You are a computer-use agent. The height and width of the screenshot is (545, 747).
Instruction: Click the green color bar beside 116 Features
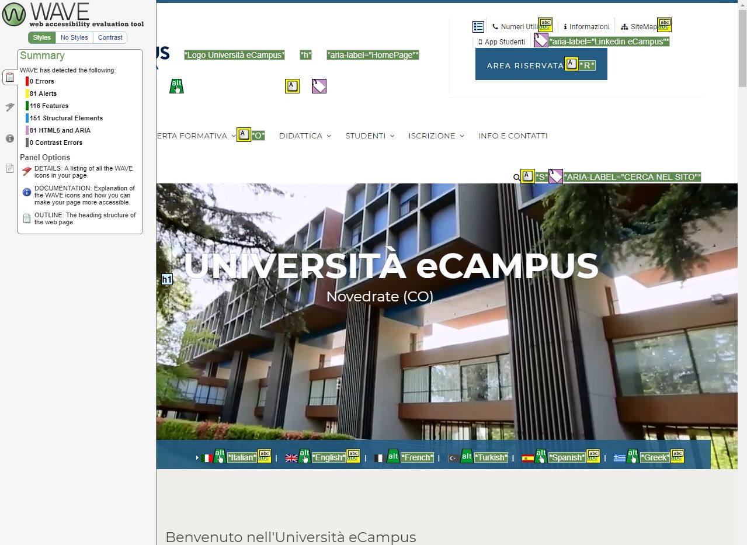click(x=27, y=106)
